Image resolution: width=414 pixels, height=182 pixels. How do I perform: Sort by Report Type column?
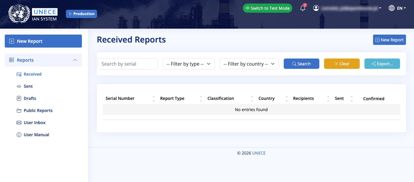click(181, 98)
